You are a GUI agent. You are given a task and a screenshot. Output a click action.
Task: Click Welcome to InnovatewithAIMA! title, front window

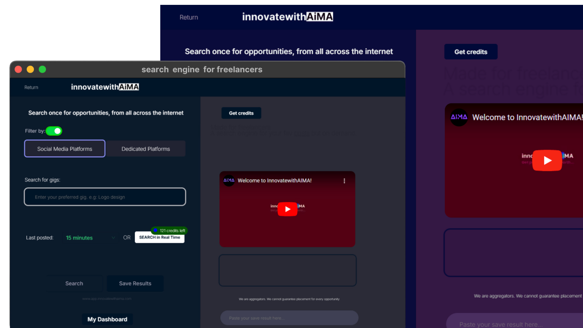[274, 180]
